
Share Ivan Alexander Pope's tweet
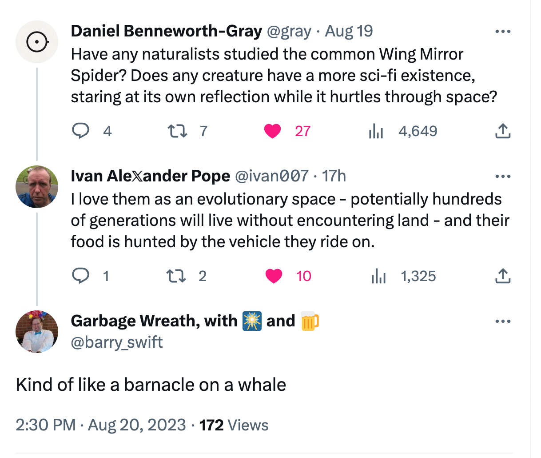[x=502, y=276]
